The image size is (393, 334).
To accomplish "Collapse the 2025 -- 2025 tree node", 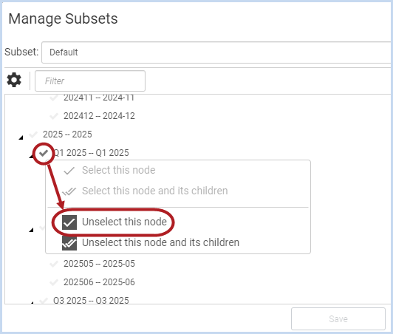I will tap(21, 137).
